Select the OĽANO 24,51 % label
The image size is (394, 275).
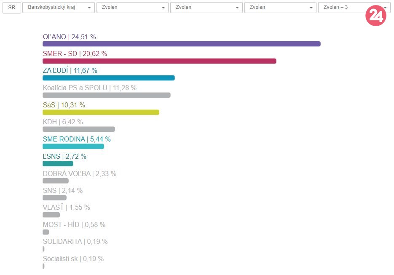pos(69,37)
